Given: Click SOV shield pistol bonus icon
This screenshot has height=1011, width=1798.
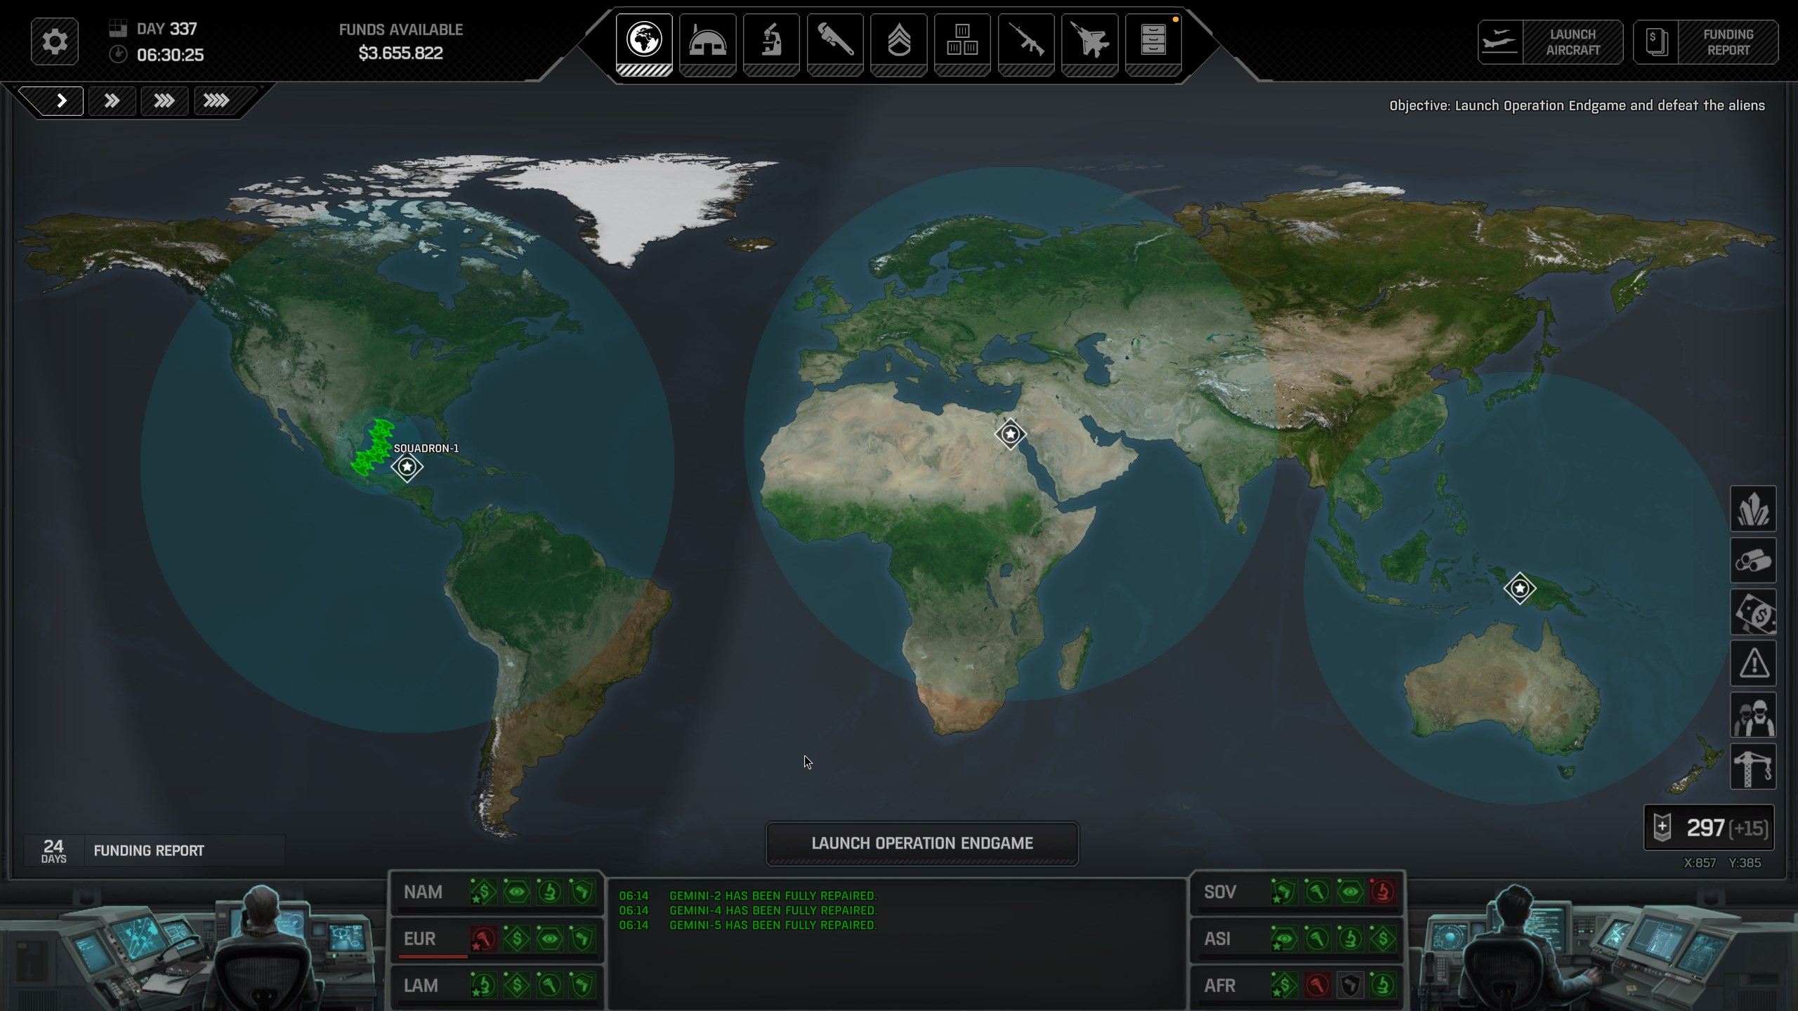Looking at the screenshot, I should [x=1284, y=892].
